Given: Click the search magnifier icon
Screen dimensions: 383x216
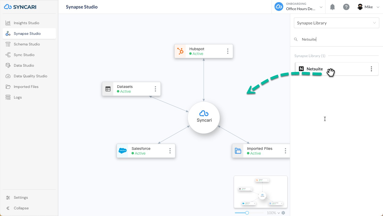Looking at the screenshot, I should coord(296,39).
